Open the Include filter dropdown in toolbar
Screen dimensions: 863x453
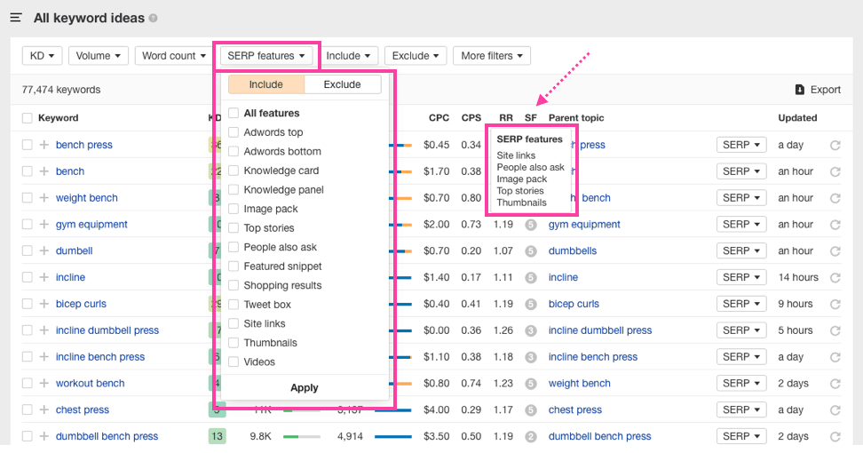point(348,56)
